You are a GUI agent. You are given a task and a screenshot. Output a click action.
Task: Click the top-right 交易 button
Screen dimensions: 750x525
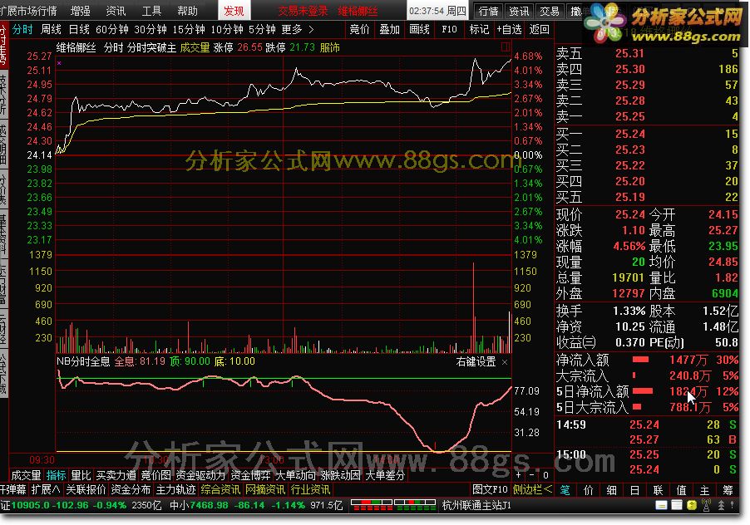pos(550,11)
